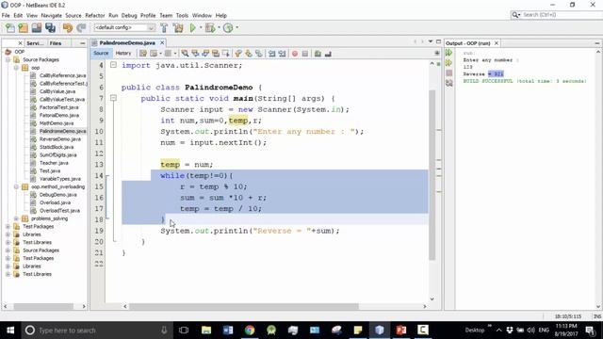
Task: Stop macro recording with grey square icon
Action: (x=305, y=54)
